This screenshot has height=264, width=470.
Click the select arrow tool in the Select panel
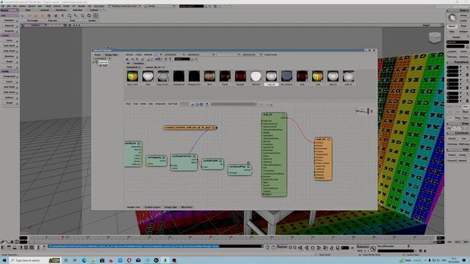[x=452, y=18]
